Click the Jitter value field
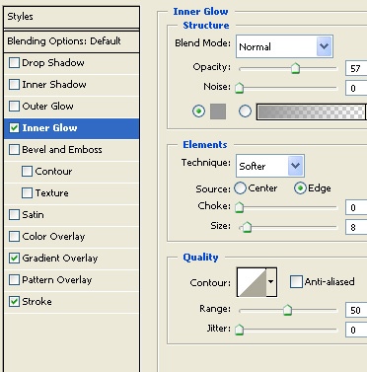 [356, 330]
